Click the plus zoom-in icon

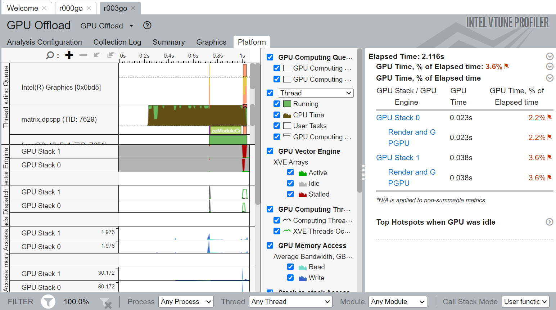tap(69, 55)
